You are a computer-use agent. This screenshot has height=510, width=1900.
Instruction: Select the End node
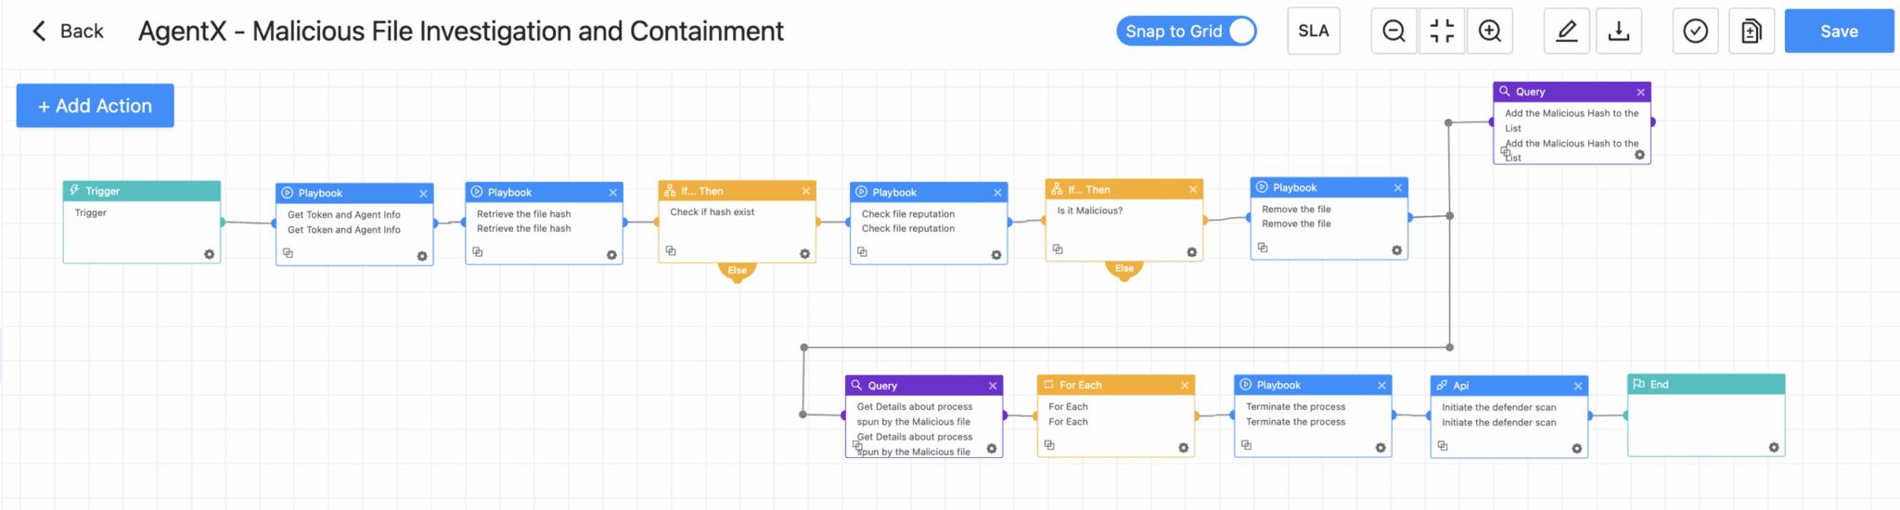[x=1706, y=415]
